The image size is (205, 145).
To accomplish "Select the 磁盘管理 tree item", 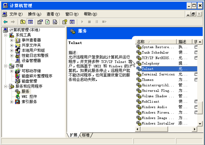I will pos(29,81).
